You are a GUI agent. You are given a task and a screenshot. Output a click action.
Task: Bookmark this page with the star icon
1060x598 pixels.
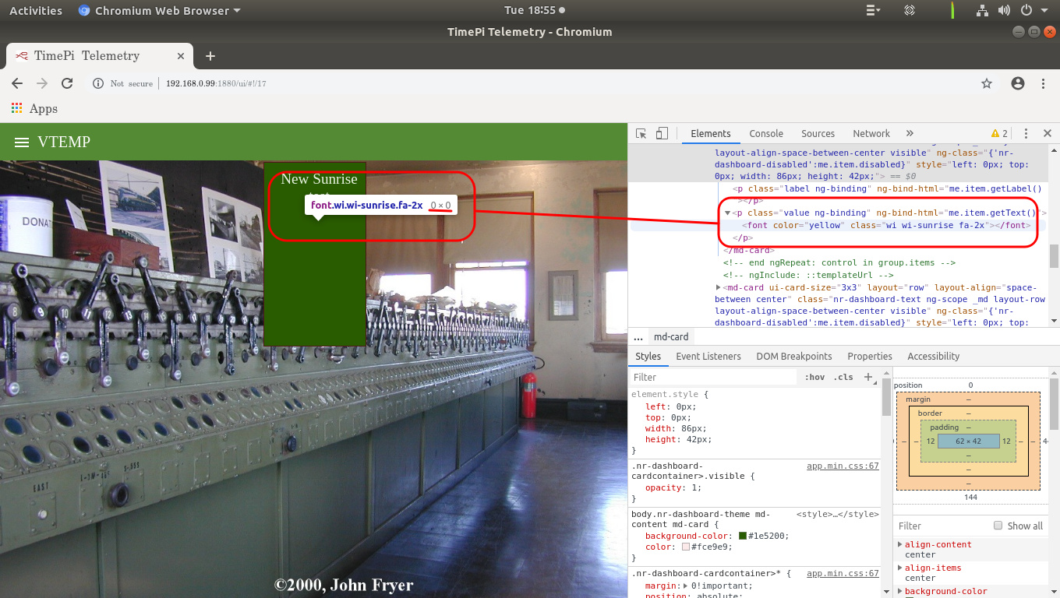pos(987,83)
